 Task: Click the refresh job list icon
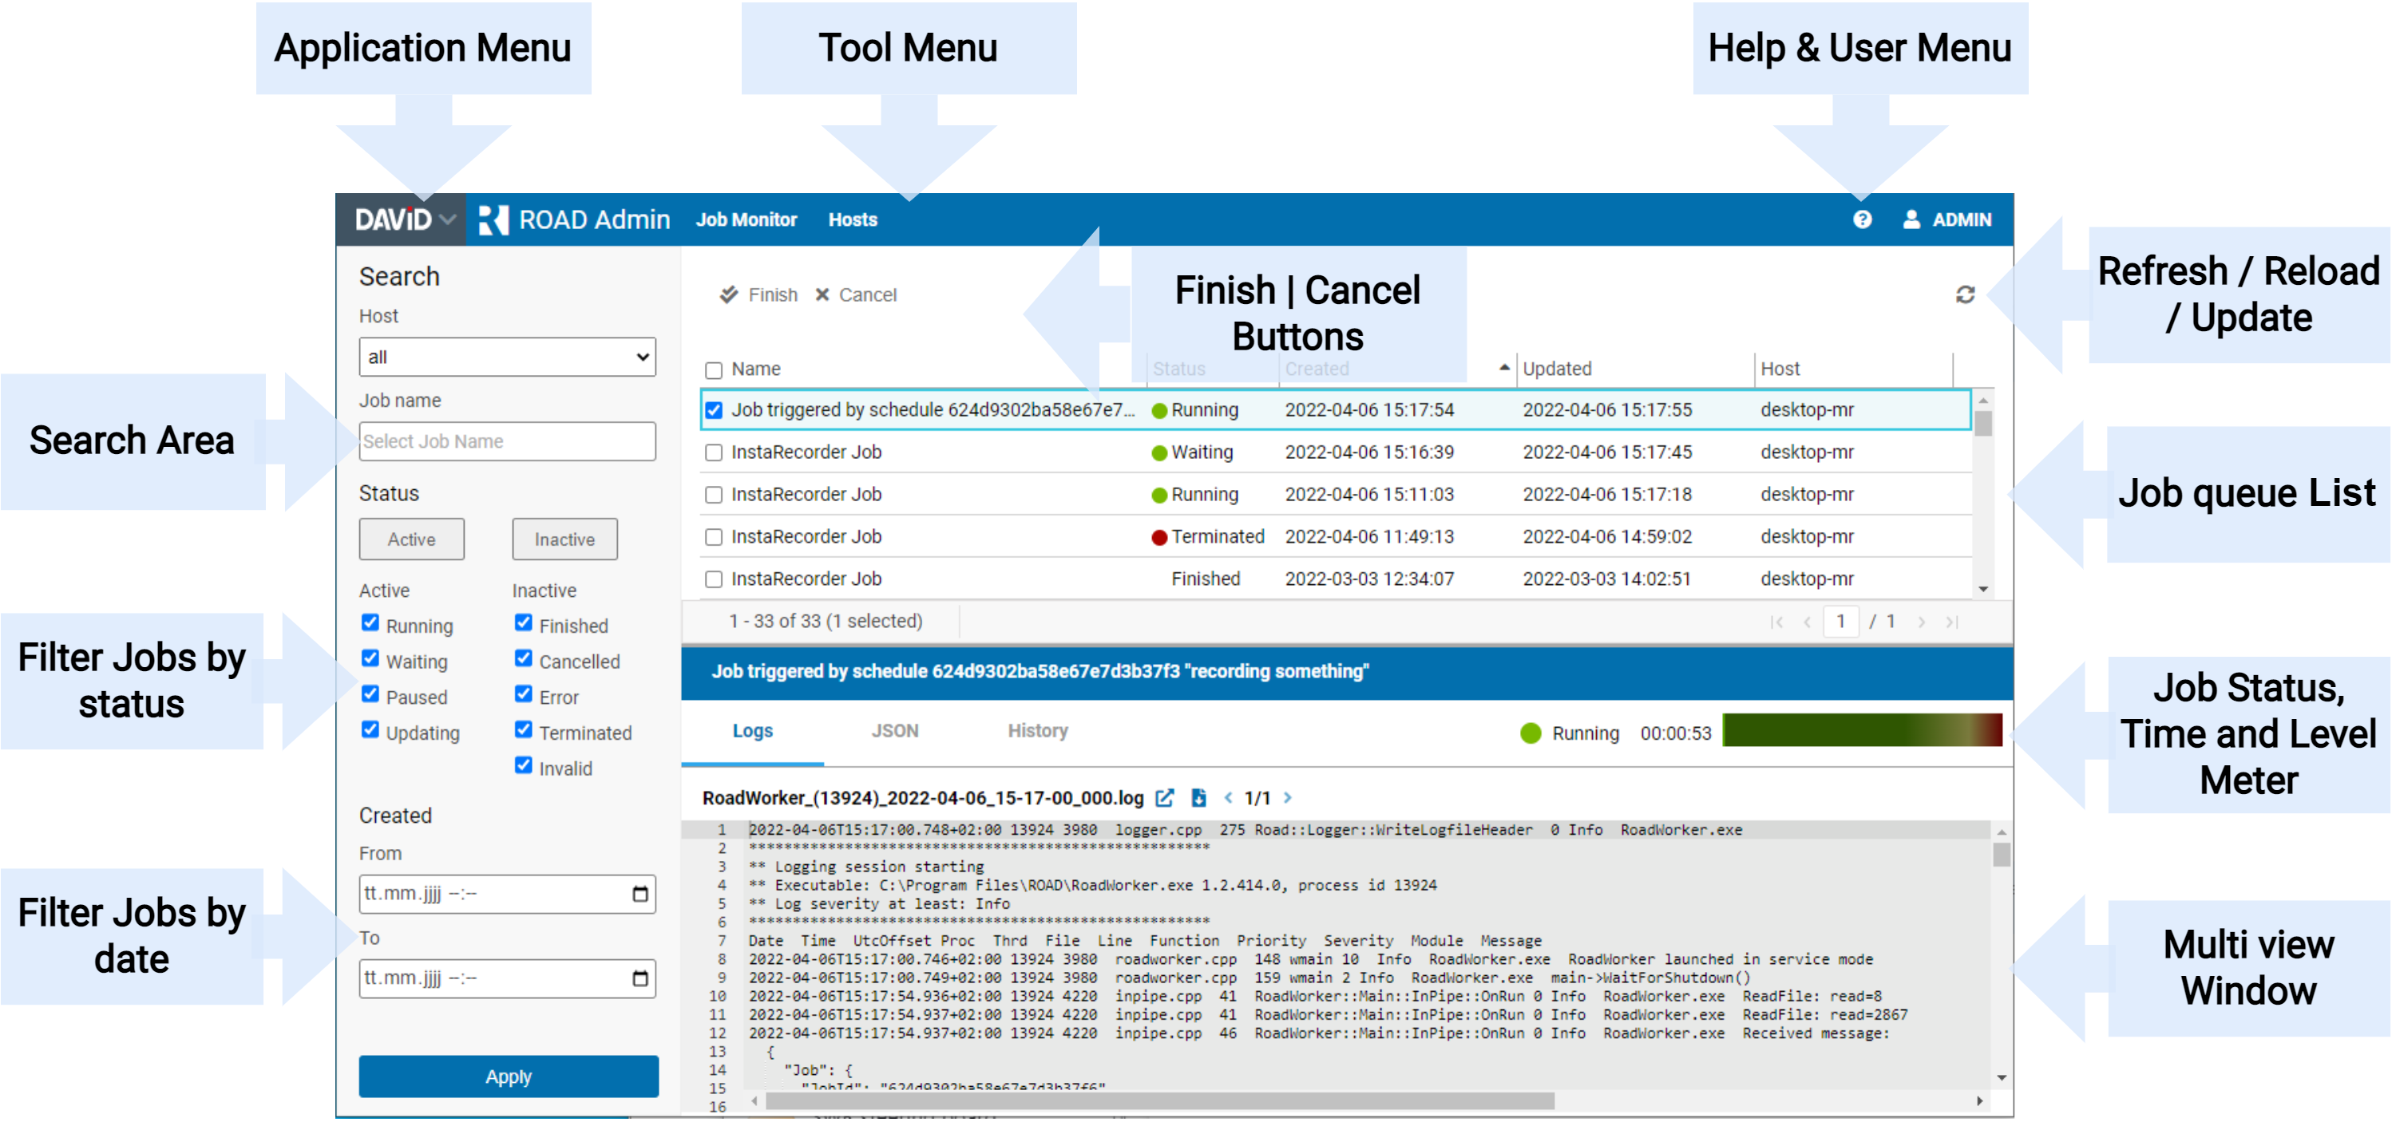coord(1964,294)
